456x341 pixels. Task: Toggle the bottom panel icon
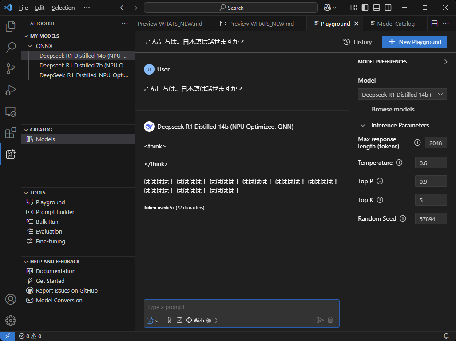[377, 8]
